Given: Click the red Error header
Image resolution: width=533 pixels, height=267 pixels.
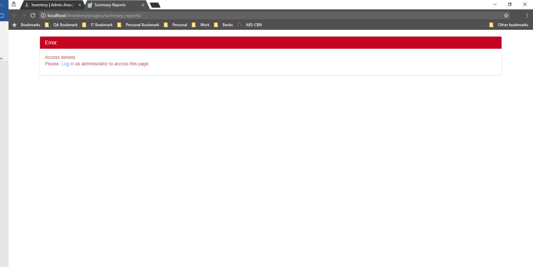Looking at the screenshot, I should click(271, 43).
